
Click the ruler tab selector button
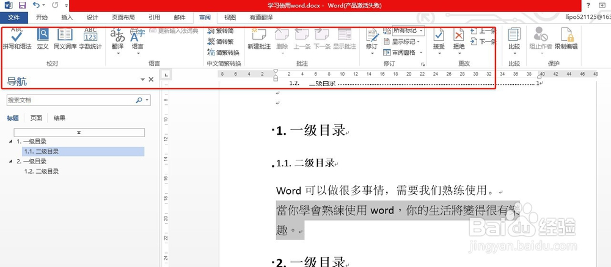pyautogui.click(x=166, y=74)
